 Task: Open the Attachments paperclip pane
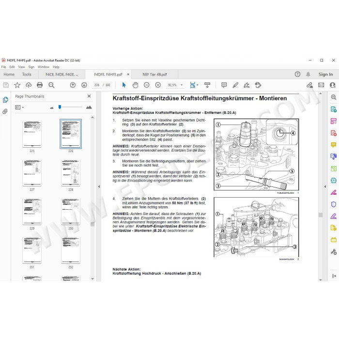[5, 111]
